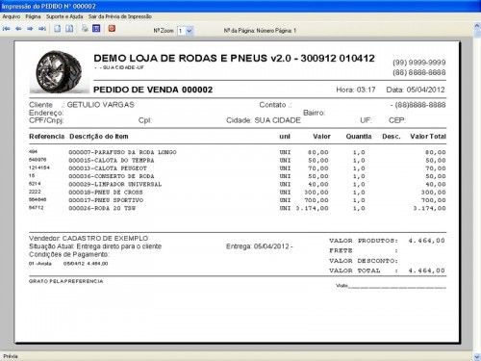Jump to the last page arrow icon
This screenshot has height=361, width=481.
point(42,29)
